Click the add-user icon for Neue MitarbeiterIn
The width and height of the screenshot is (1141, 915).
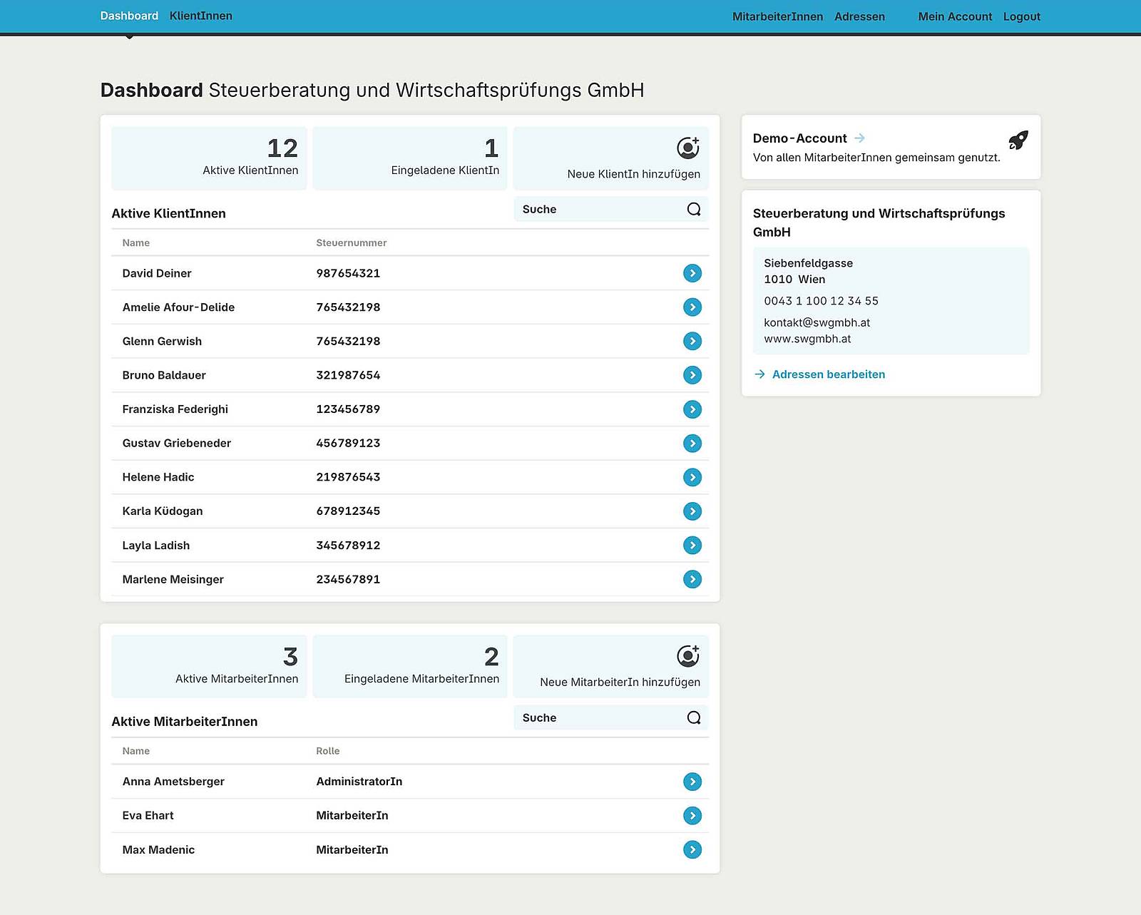tap(687, 655)
